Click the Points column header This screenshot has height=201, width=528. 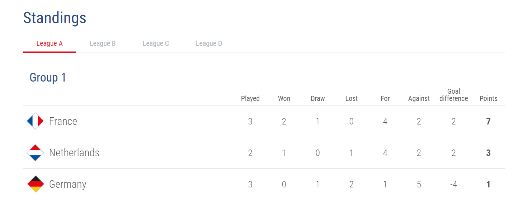[x=489, y=98]
